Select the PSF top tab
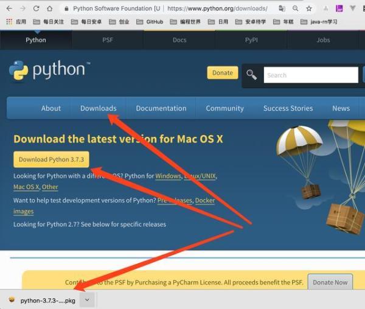This screenshot has height=309, width=365. point(108,40)
